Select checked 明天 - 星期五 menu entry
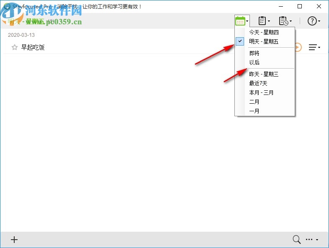The height and width of the screenshot is (248, 329). 265,41
